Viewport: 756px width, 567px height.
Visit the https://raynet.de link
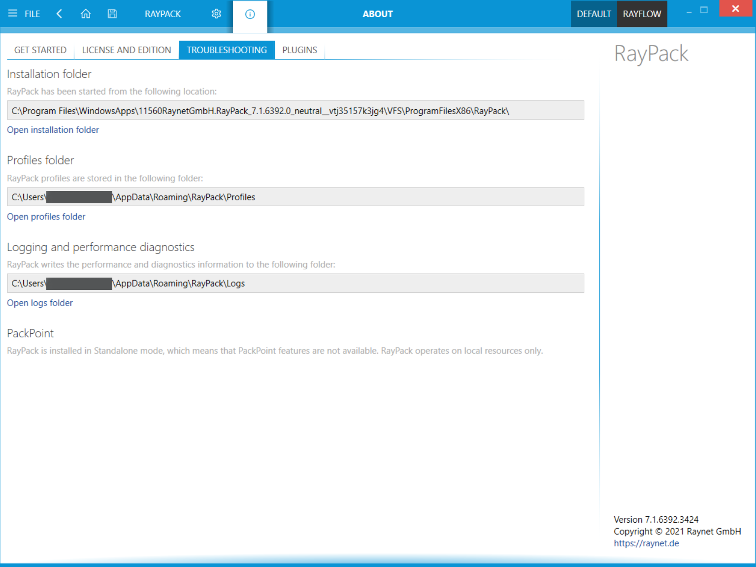pyautogui.click(x=646, y=543)
